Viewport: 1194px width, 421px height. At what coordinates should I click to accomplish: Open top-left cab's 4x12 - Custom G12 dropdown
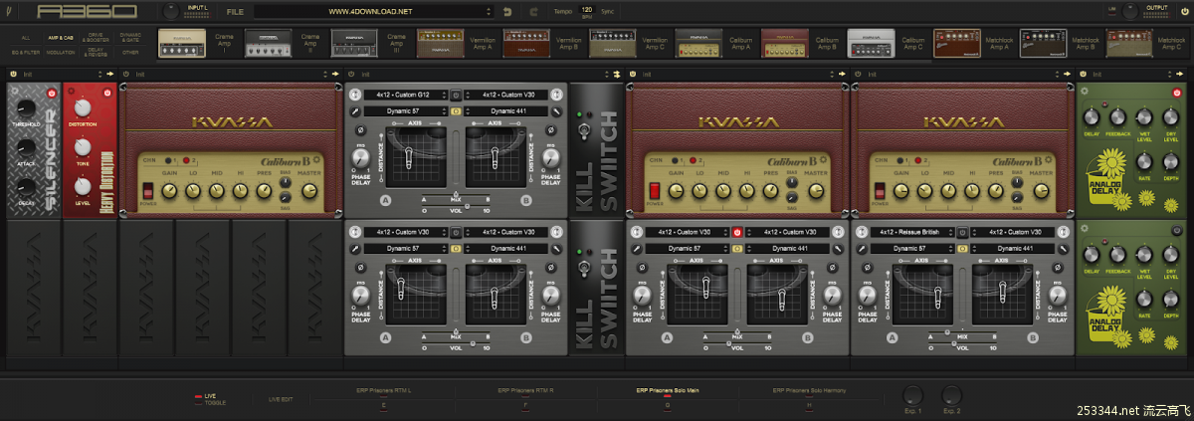(x=405, y=96)
